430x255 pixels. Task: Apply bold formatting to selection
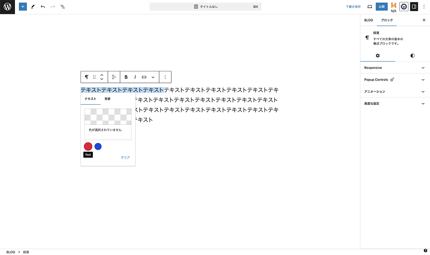tap(126, 77)
